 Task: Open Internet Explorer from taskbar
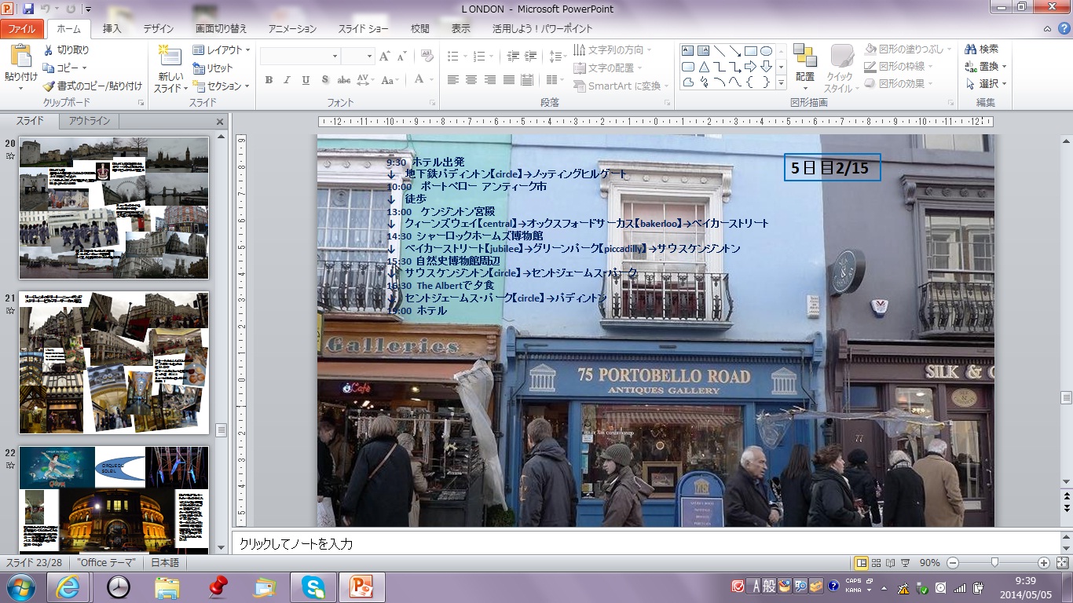click(x=69, y=587)
